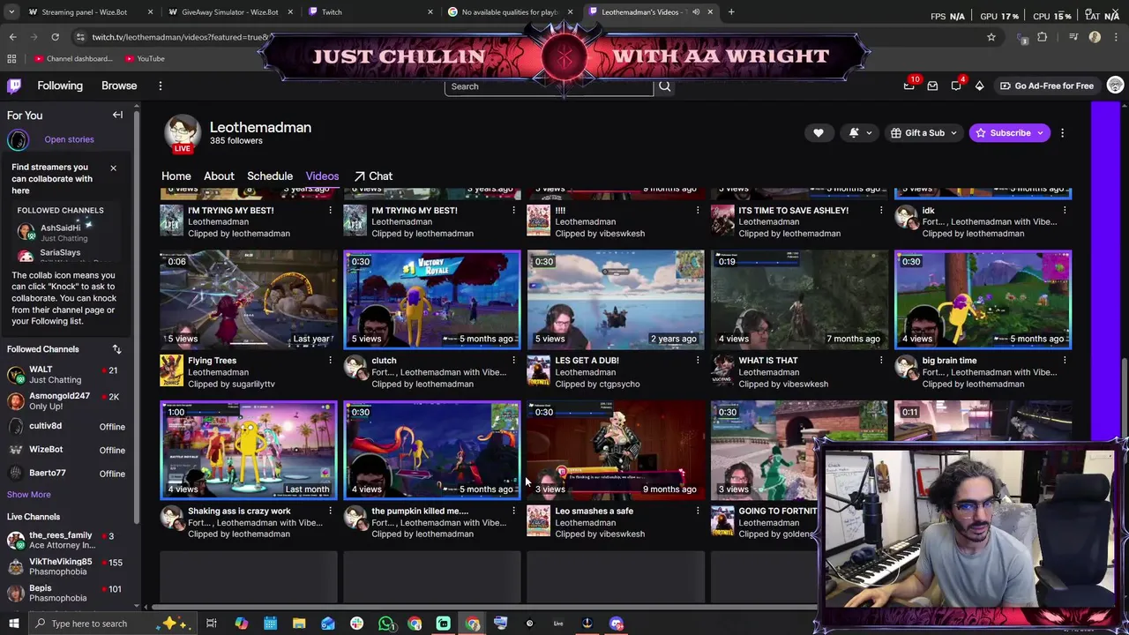Open File Explorer from the taskbar
Screen dimensions: 1129x635
click(x=299, y=624)
